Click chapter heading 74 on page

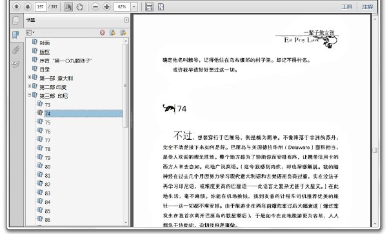(182, 109)
